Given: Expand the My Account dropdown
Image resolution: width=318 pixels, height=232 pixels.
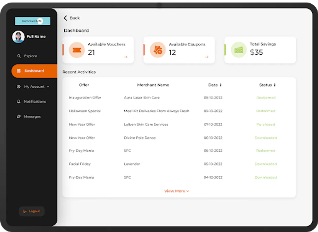Looking at the screenshot, I should [x=48, y=87].
